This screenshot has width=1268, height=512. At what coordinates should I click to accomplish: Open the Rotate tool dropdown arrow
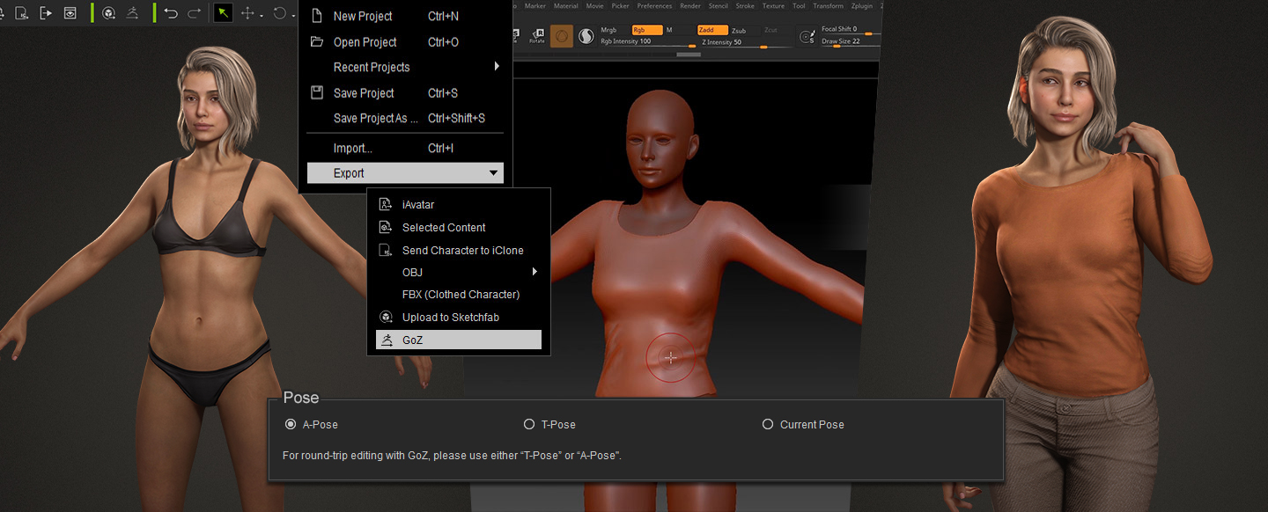(x=293, y=15)
